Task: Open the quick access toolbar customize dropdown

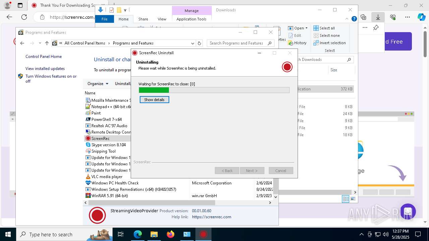Action: [125, 10]
